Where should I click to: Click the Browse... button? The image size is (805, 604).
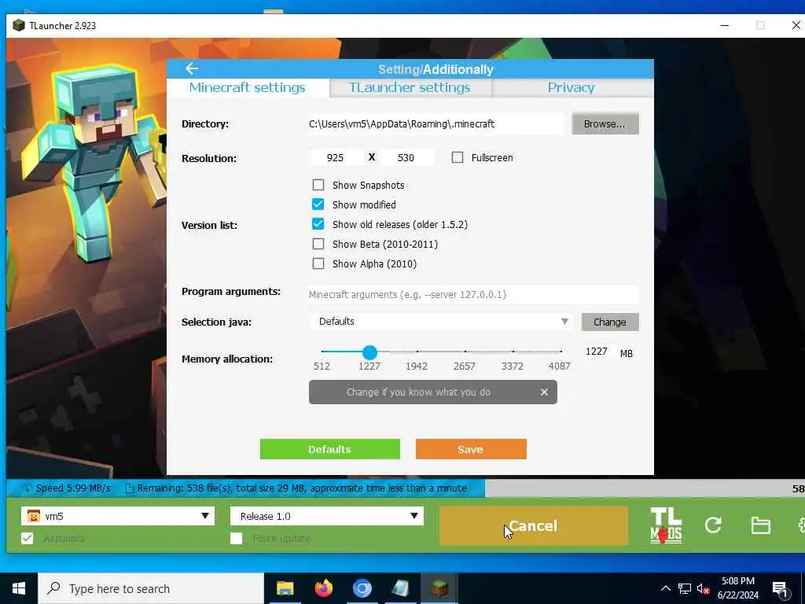coord(605,123)
